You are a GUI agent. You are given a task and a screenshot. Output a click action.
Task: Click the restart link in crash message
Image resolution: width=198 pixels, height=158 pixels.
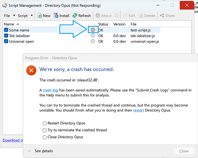[139, 110]
